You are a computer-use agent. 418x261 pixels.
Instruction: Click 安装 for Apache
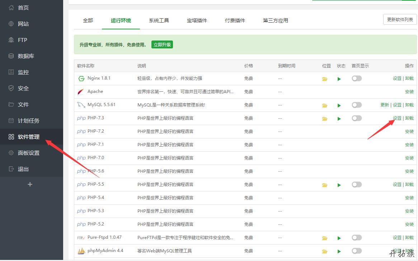409,92
